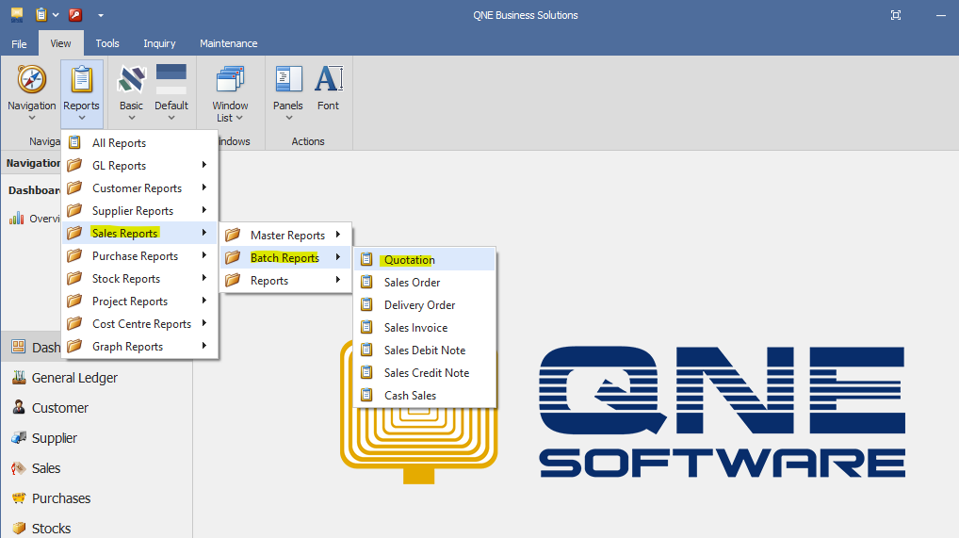Open the quick access toolbar customize dropdown
Screen dimensions: 959x538
pos(101,15)
